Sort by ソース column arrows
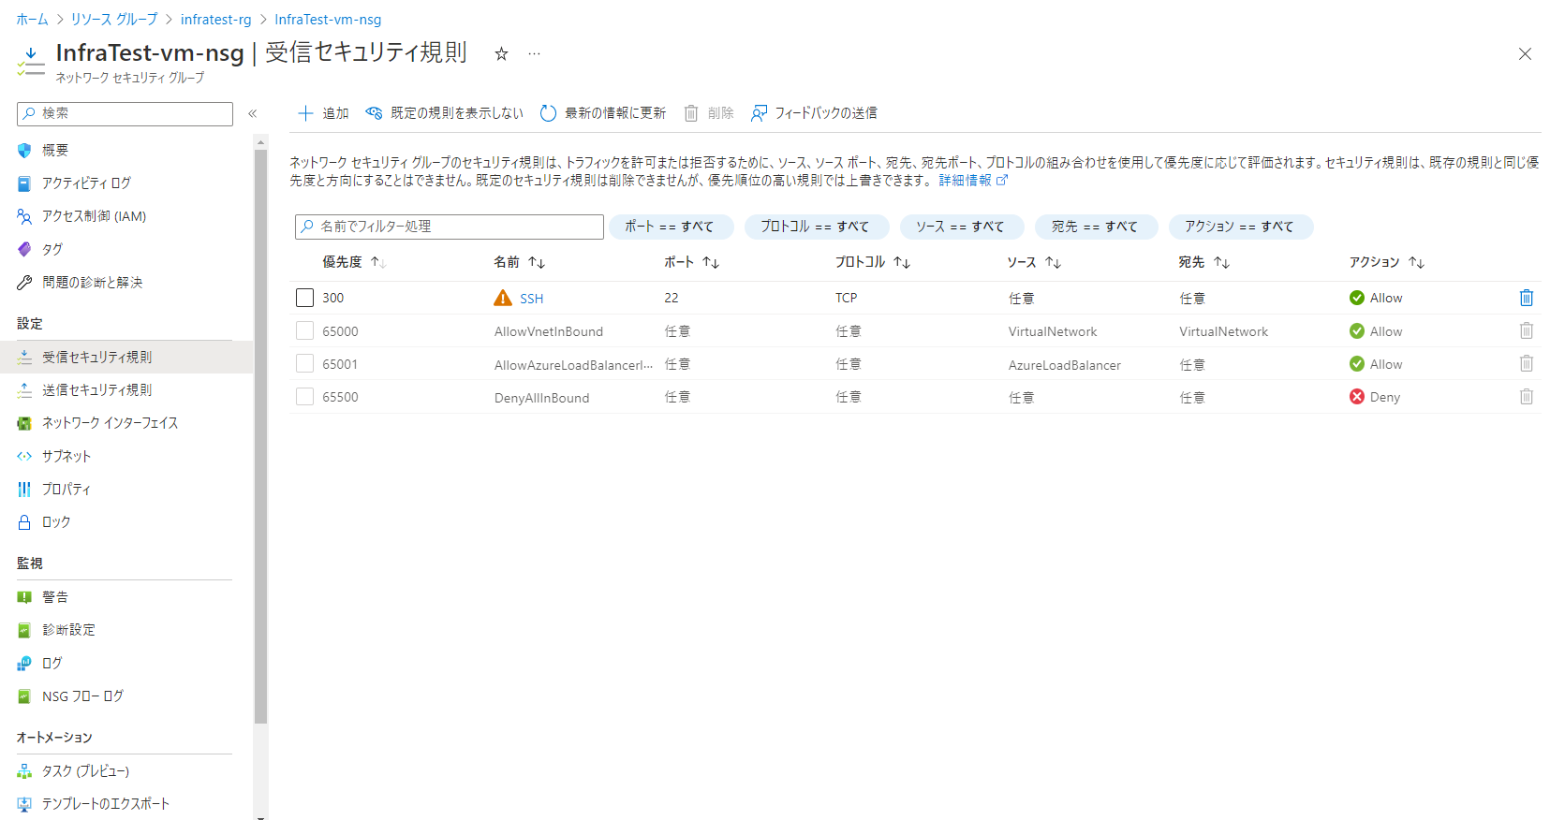Image resolution: width=1550 pixels, height=820 pixels. click(x=1053, y=263)
